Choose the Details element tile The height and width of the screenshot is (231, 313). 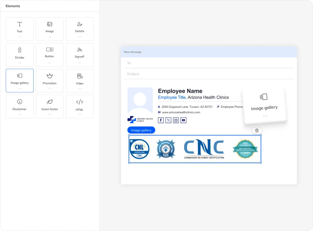coord(79,29)
